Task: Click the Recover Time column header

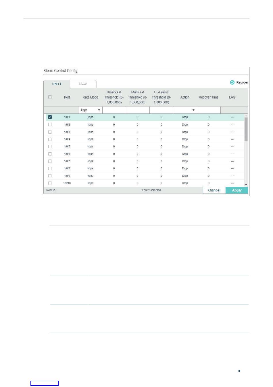Action: [209, 97]
